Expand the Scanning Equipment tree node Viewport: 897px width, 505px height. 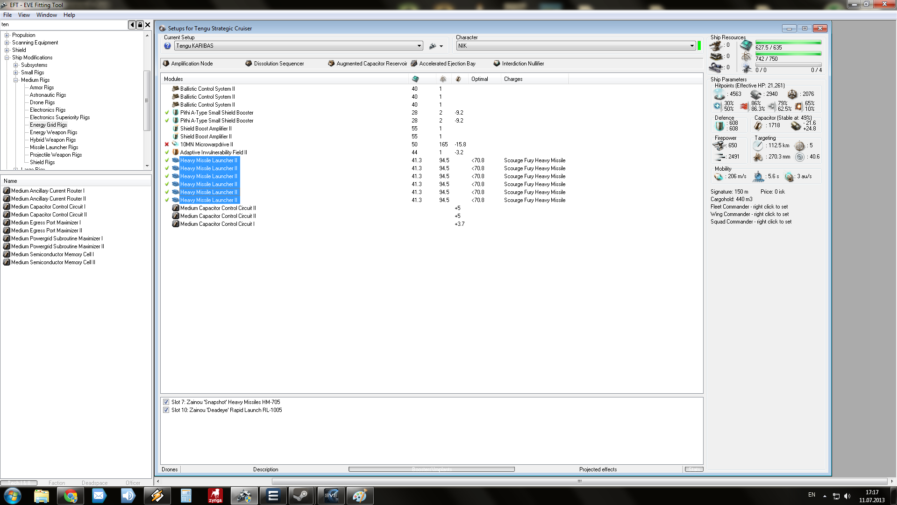click(x=7, y=43)
